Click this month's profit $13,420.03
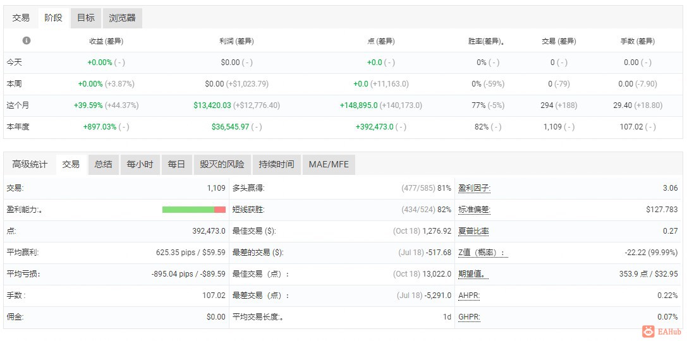Viewport: 687px width, 341px height. click(x=212, y=105)
